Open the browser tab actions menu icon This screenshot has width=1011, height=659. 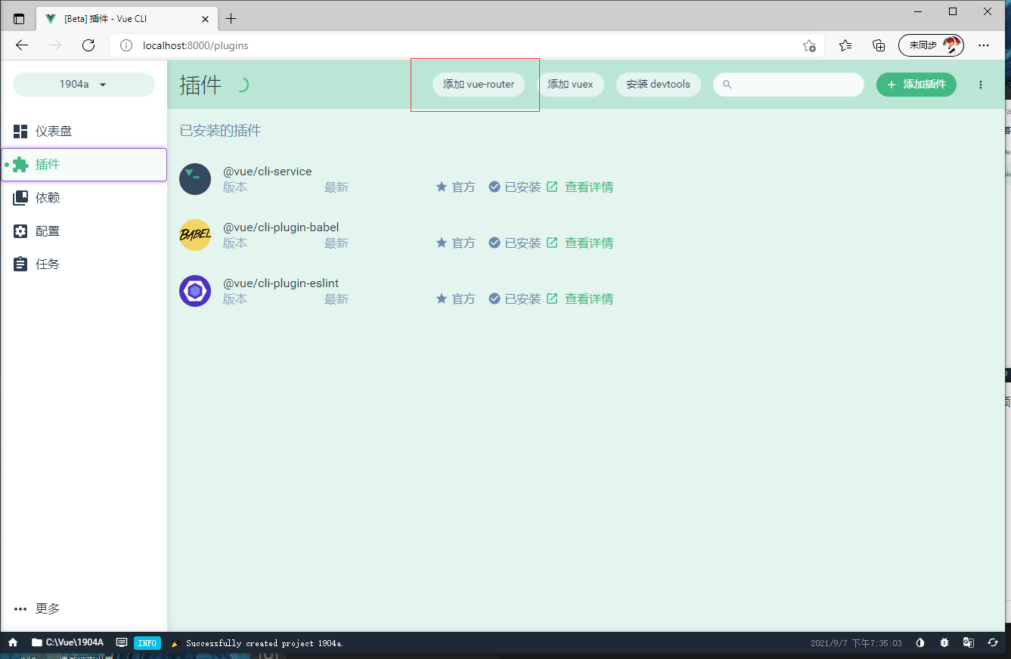click(x=19, y=19)
